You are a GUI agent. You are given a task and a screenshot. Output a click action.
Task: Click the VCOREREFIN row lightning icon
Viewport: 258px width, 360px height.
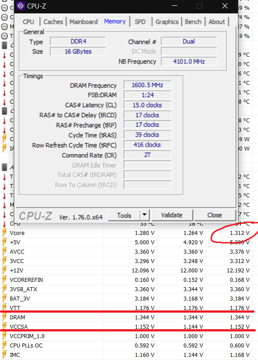coord(4,280)
